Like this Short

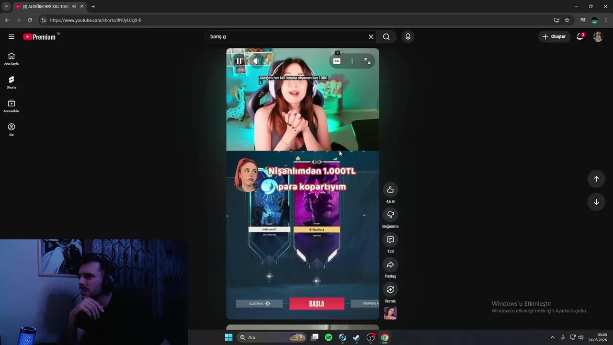point(390,190)
